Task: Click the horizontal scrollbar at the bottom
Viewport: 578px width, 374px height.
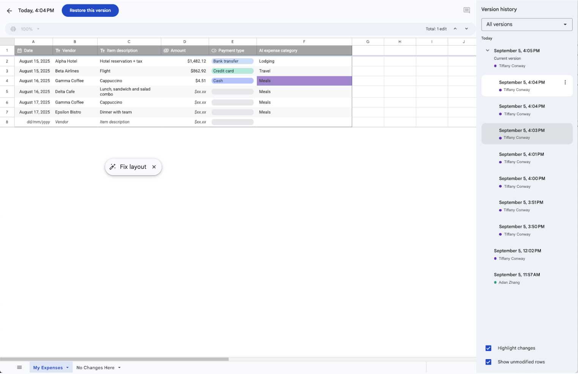Action: click(114, 359)
